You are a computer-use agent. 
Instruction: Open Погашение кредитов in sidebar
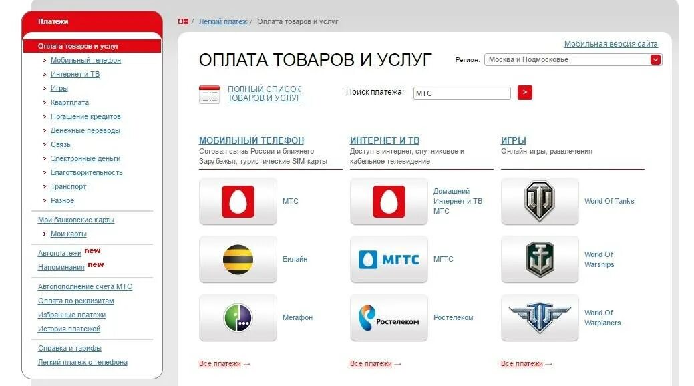click(x=85, y=116)
